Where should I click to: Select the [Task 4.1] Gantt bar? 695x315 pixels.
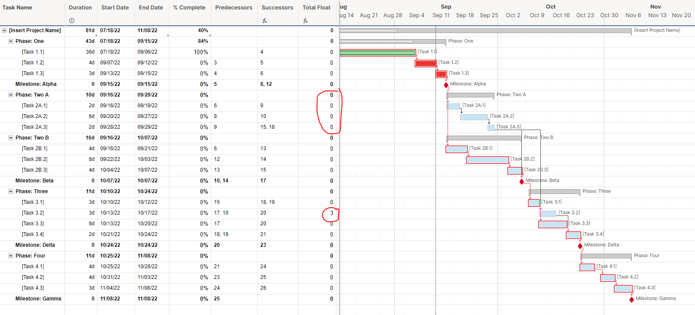click(x=587, y=267)
